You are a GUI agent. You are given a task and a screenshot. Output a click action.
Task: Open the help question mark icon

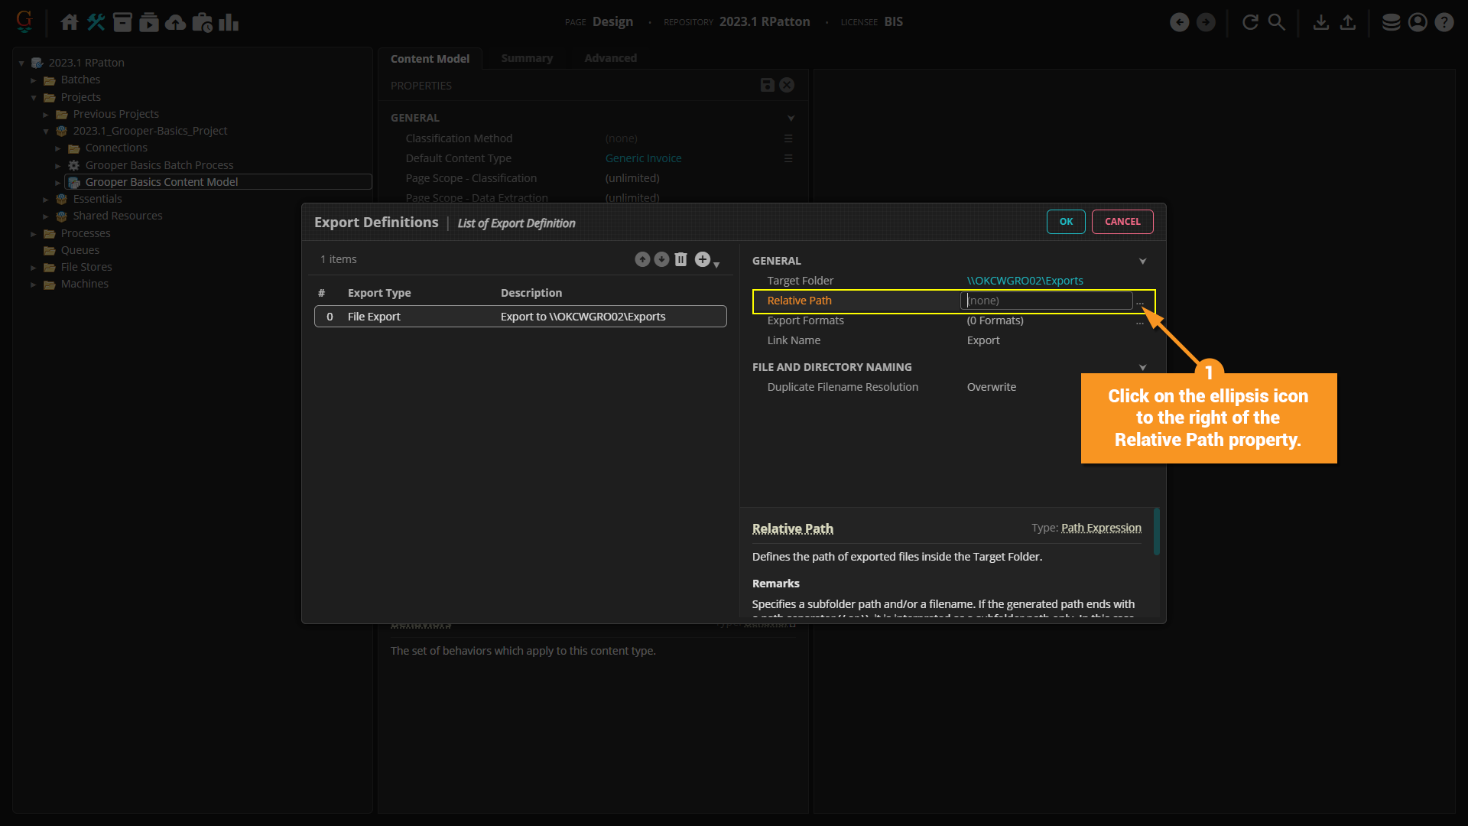[1444, 22]
